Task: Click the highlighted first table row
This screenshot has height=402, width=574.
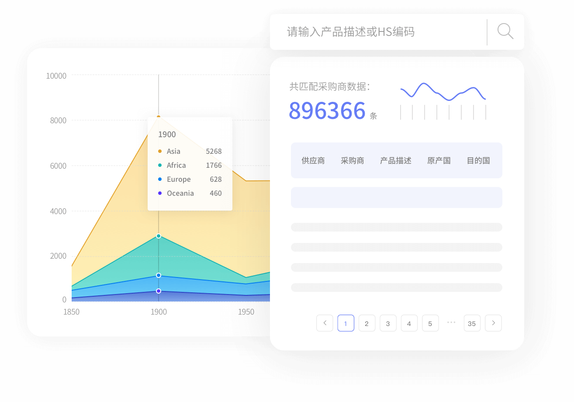Action: (397, 198)
